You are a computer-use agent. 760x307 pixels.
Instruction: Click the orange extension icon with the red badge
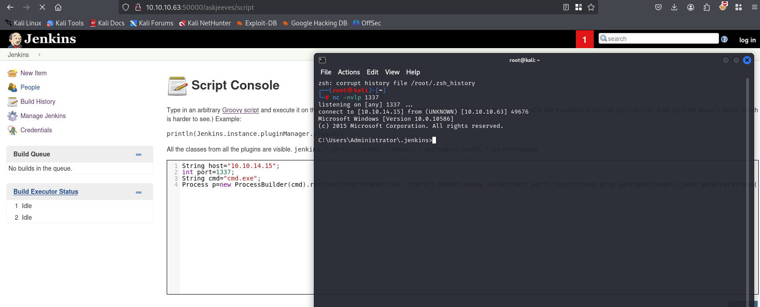(723, 6)
